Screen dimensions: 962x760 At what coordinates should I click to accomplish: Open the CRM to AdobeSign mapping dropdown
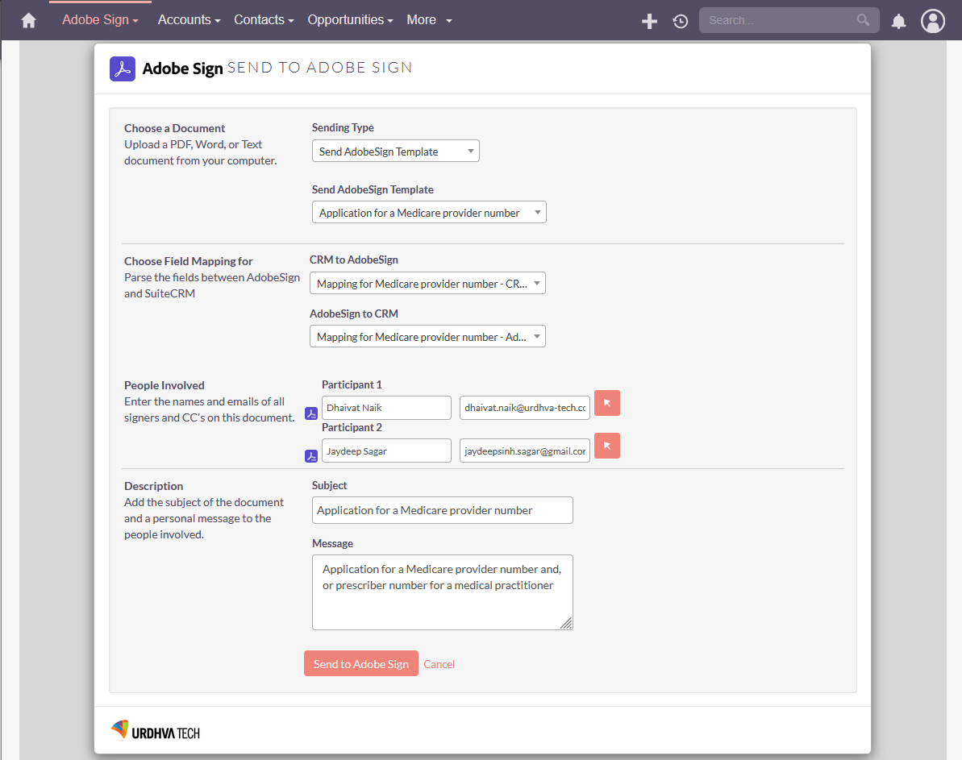tap(427, 283)
